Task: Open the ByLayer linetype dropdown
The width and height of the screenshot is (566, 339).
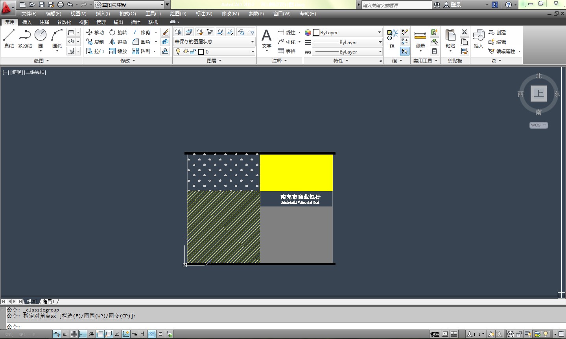Action: pos(348,52)
